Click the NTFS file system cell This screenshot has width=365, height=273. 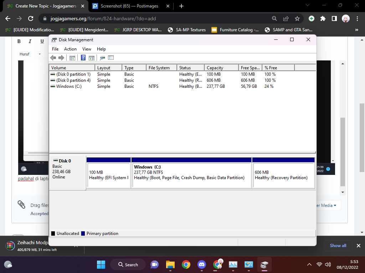[153, 86]
